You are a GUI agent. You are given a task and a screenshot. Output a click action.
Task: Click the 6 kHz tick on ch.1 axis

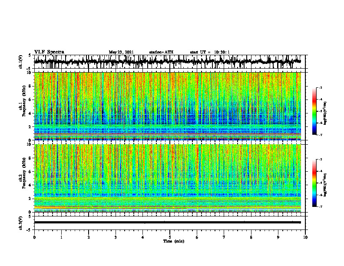pyautogui.click(x=30, y=100)
